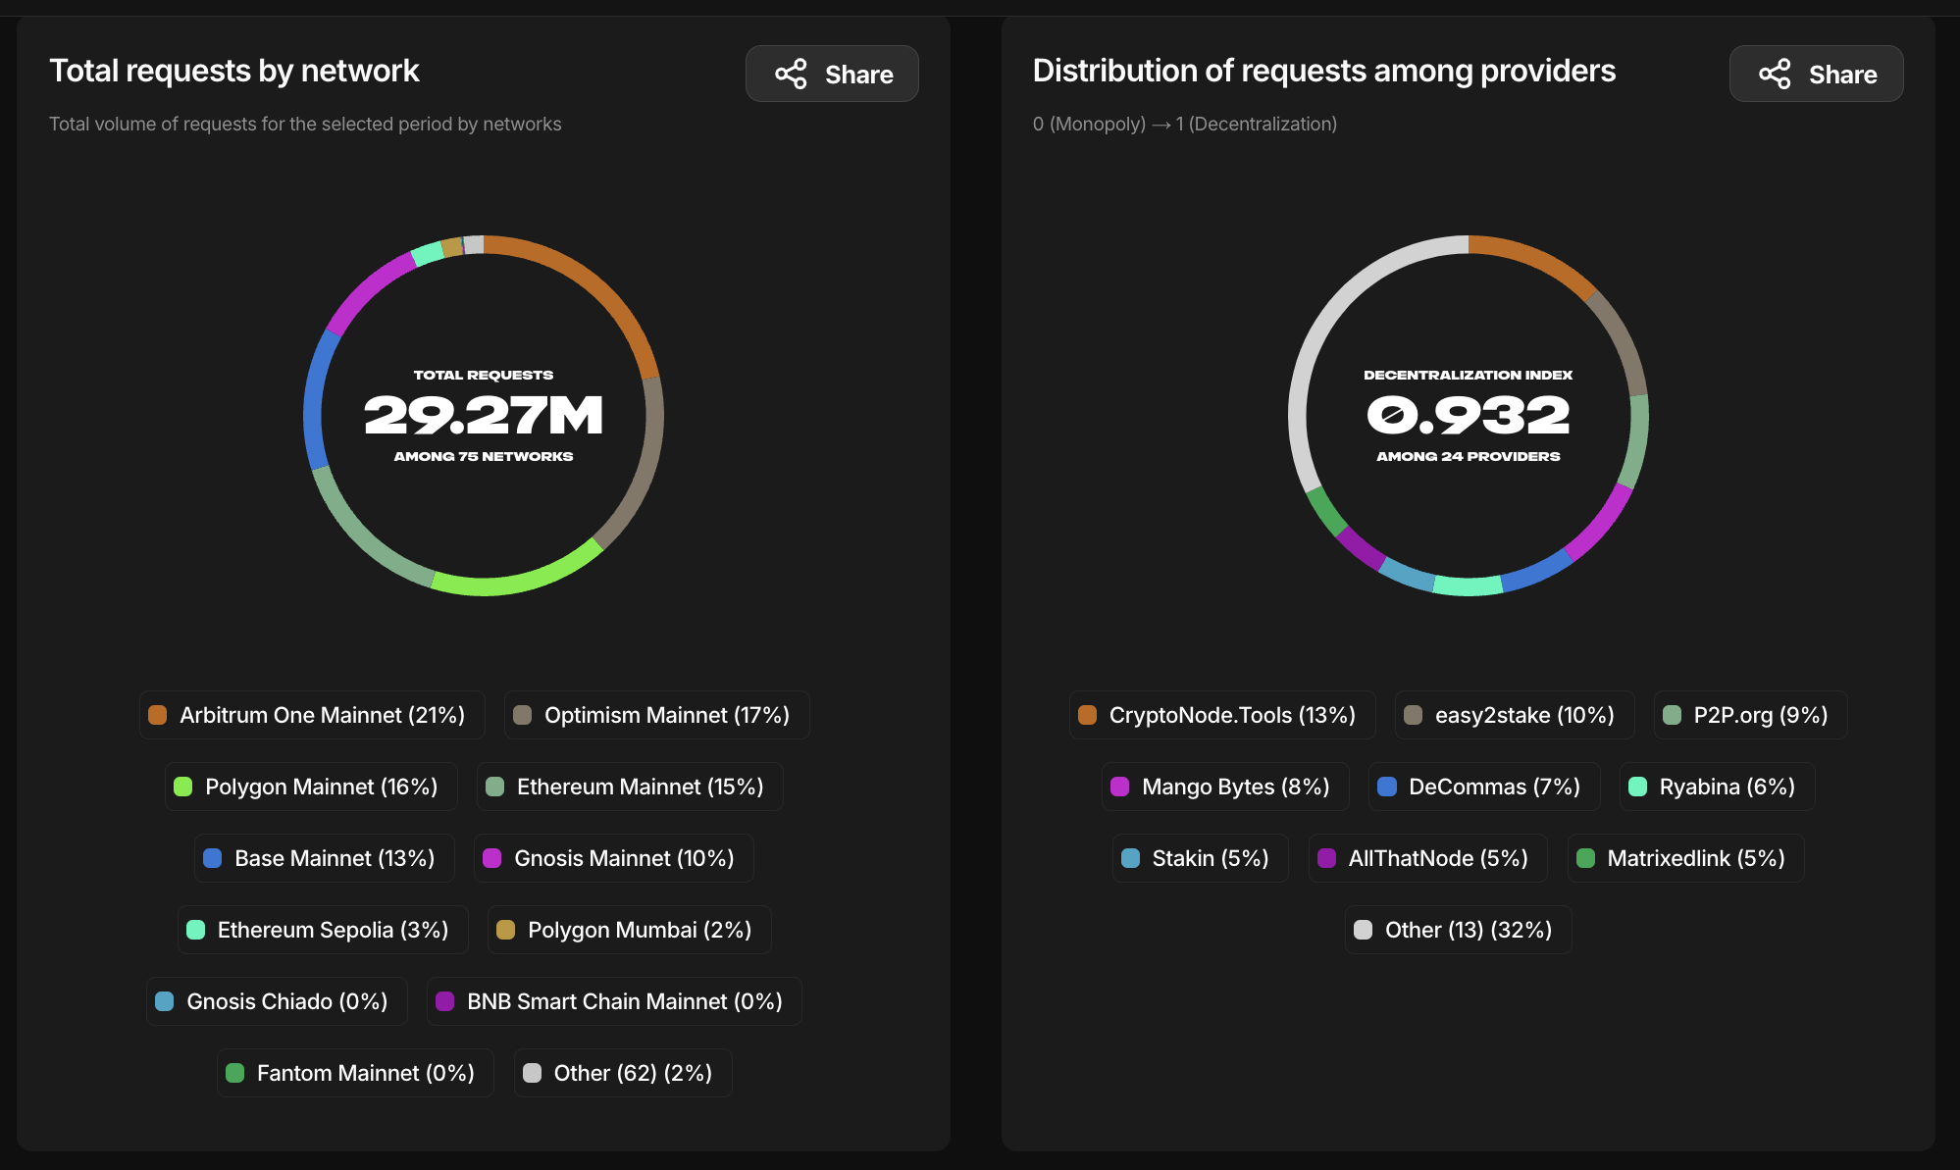Viewport: 1960px width, 1170px height.
Task: Click the purple Mango Bytes legend dot
Action: (1120, 786)
